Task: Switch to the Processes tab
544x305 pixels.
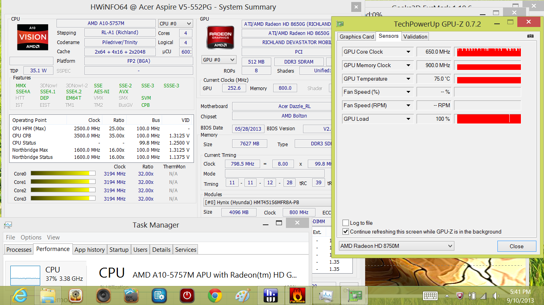Action: coord(19,250)
